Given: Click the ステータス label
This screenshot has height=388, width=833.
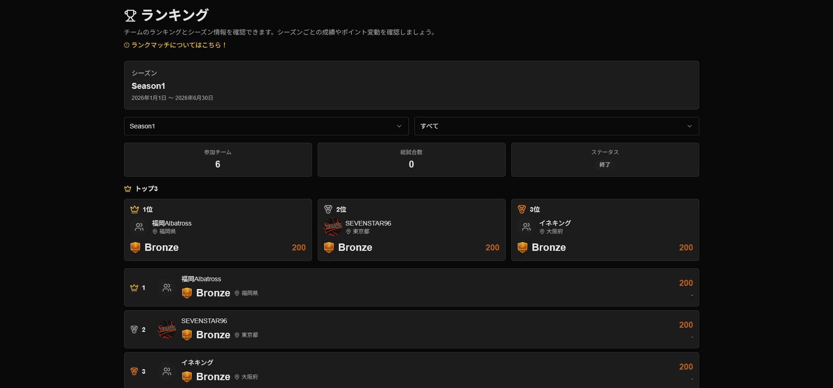Looking at the screenshot, I should (605, 152).
